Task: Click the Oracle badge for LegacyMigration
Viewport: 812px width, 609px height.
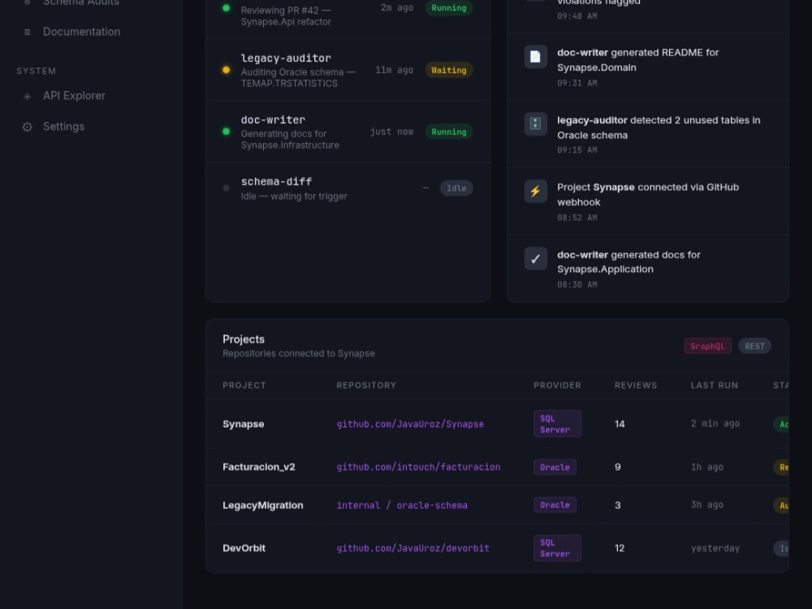Action: pyautogui.click(x=555, y=505)
